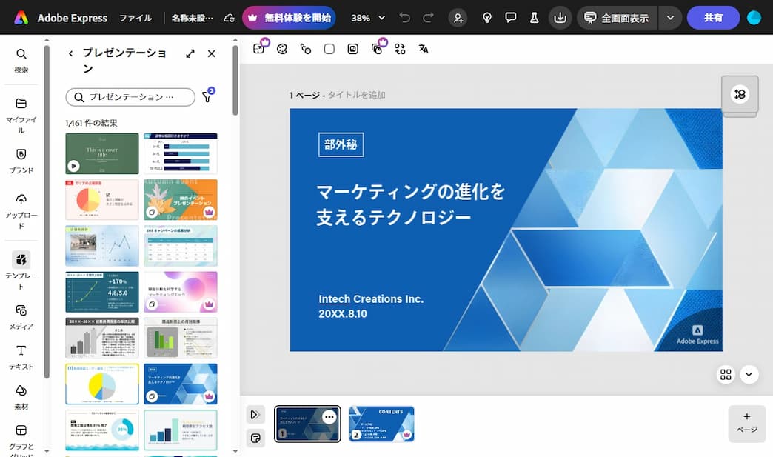The width and height of the screenshot is (773, 457).
Task: Click the 共有 share button
Action: click(x=713, y=18)
